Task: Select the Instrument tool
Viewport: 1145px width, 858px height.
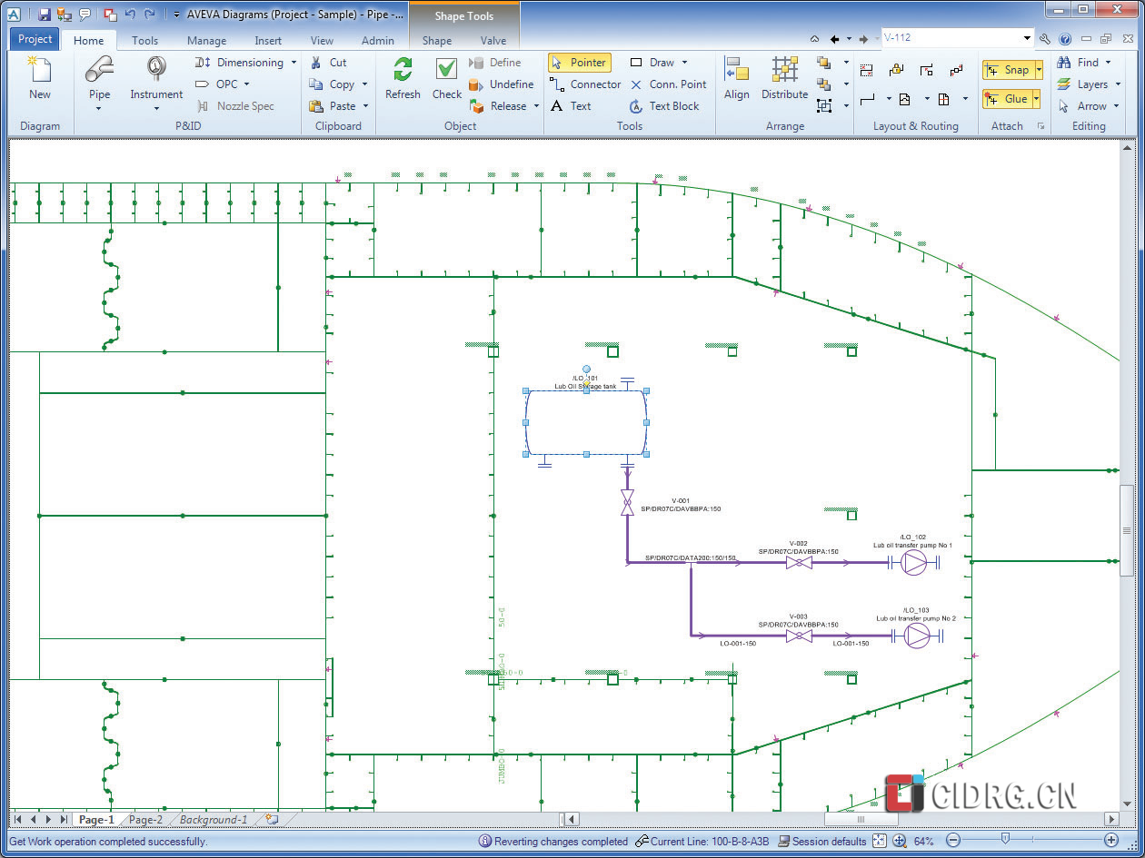Action: 156,82
